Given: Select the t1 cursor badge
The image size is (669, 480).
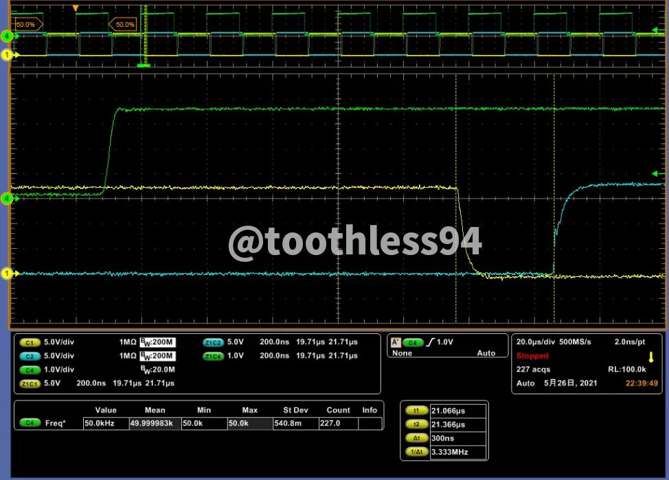Looking at the screenshot, I should click(x=417, y=411).
